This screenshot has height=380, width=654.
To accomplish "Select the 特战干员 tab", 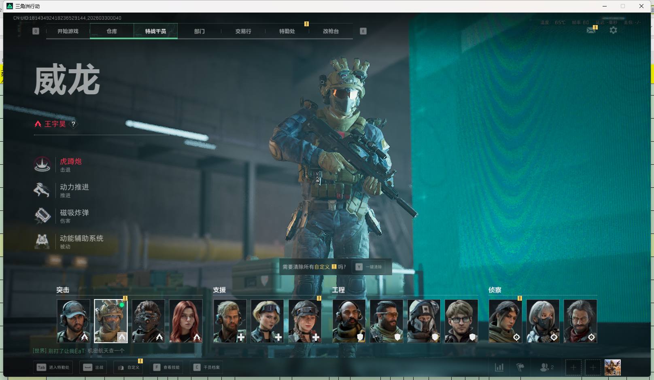I will click(x=156, y=31).
